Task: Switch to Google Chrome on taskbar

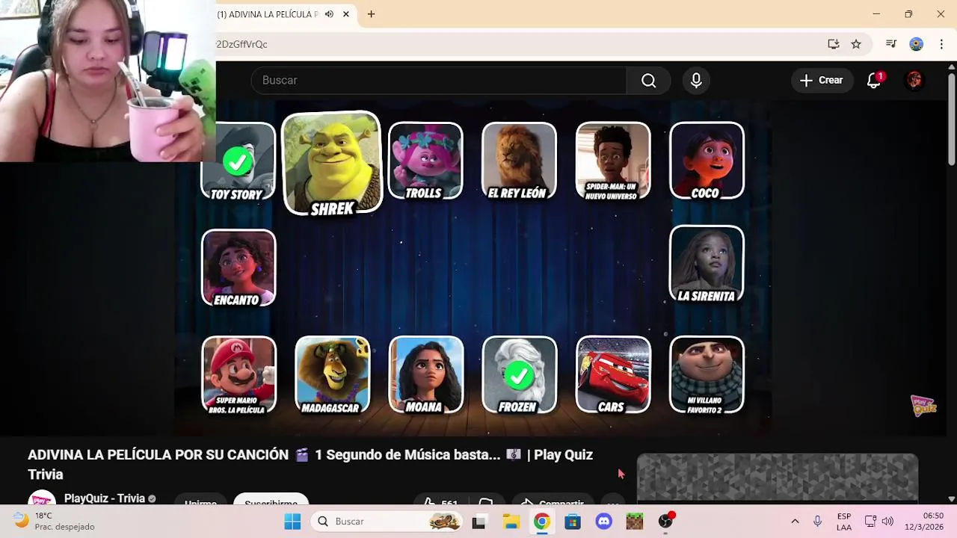Action: [x=542, y=521]
